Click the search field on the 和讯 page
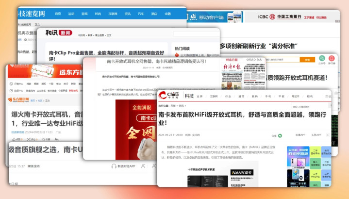This screenshot has width=349, height=199. [196, 34]
